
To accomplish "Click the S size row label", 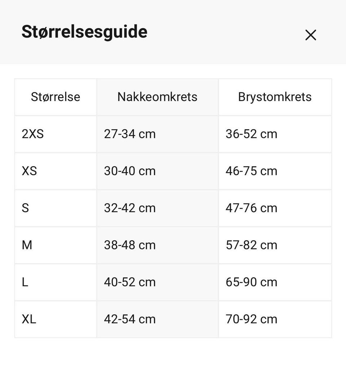I will [x=25, y=208].
